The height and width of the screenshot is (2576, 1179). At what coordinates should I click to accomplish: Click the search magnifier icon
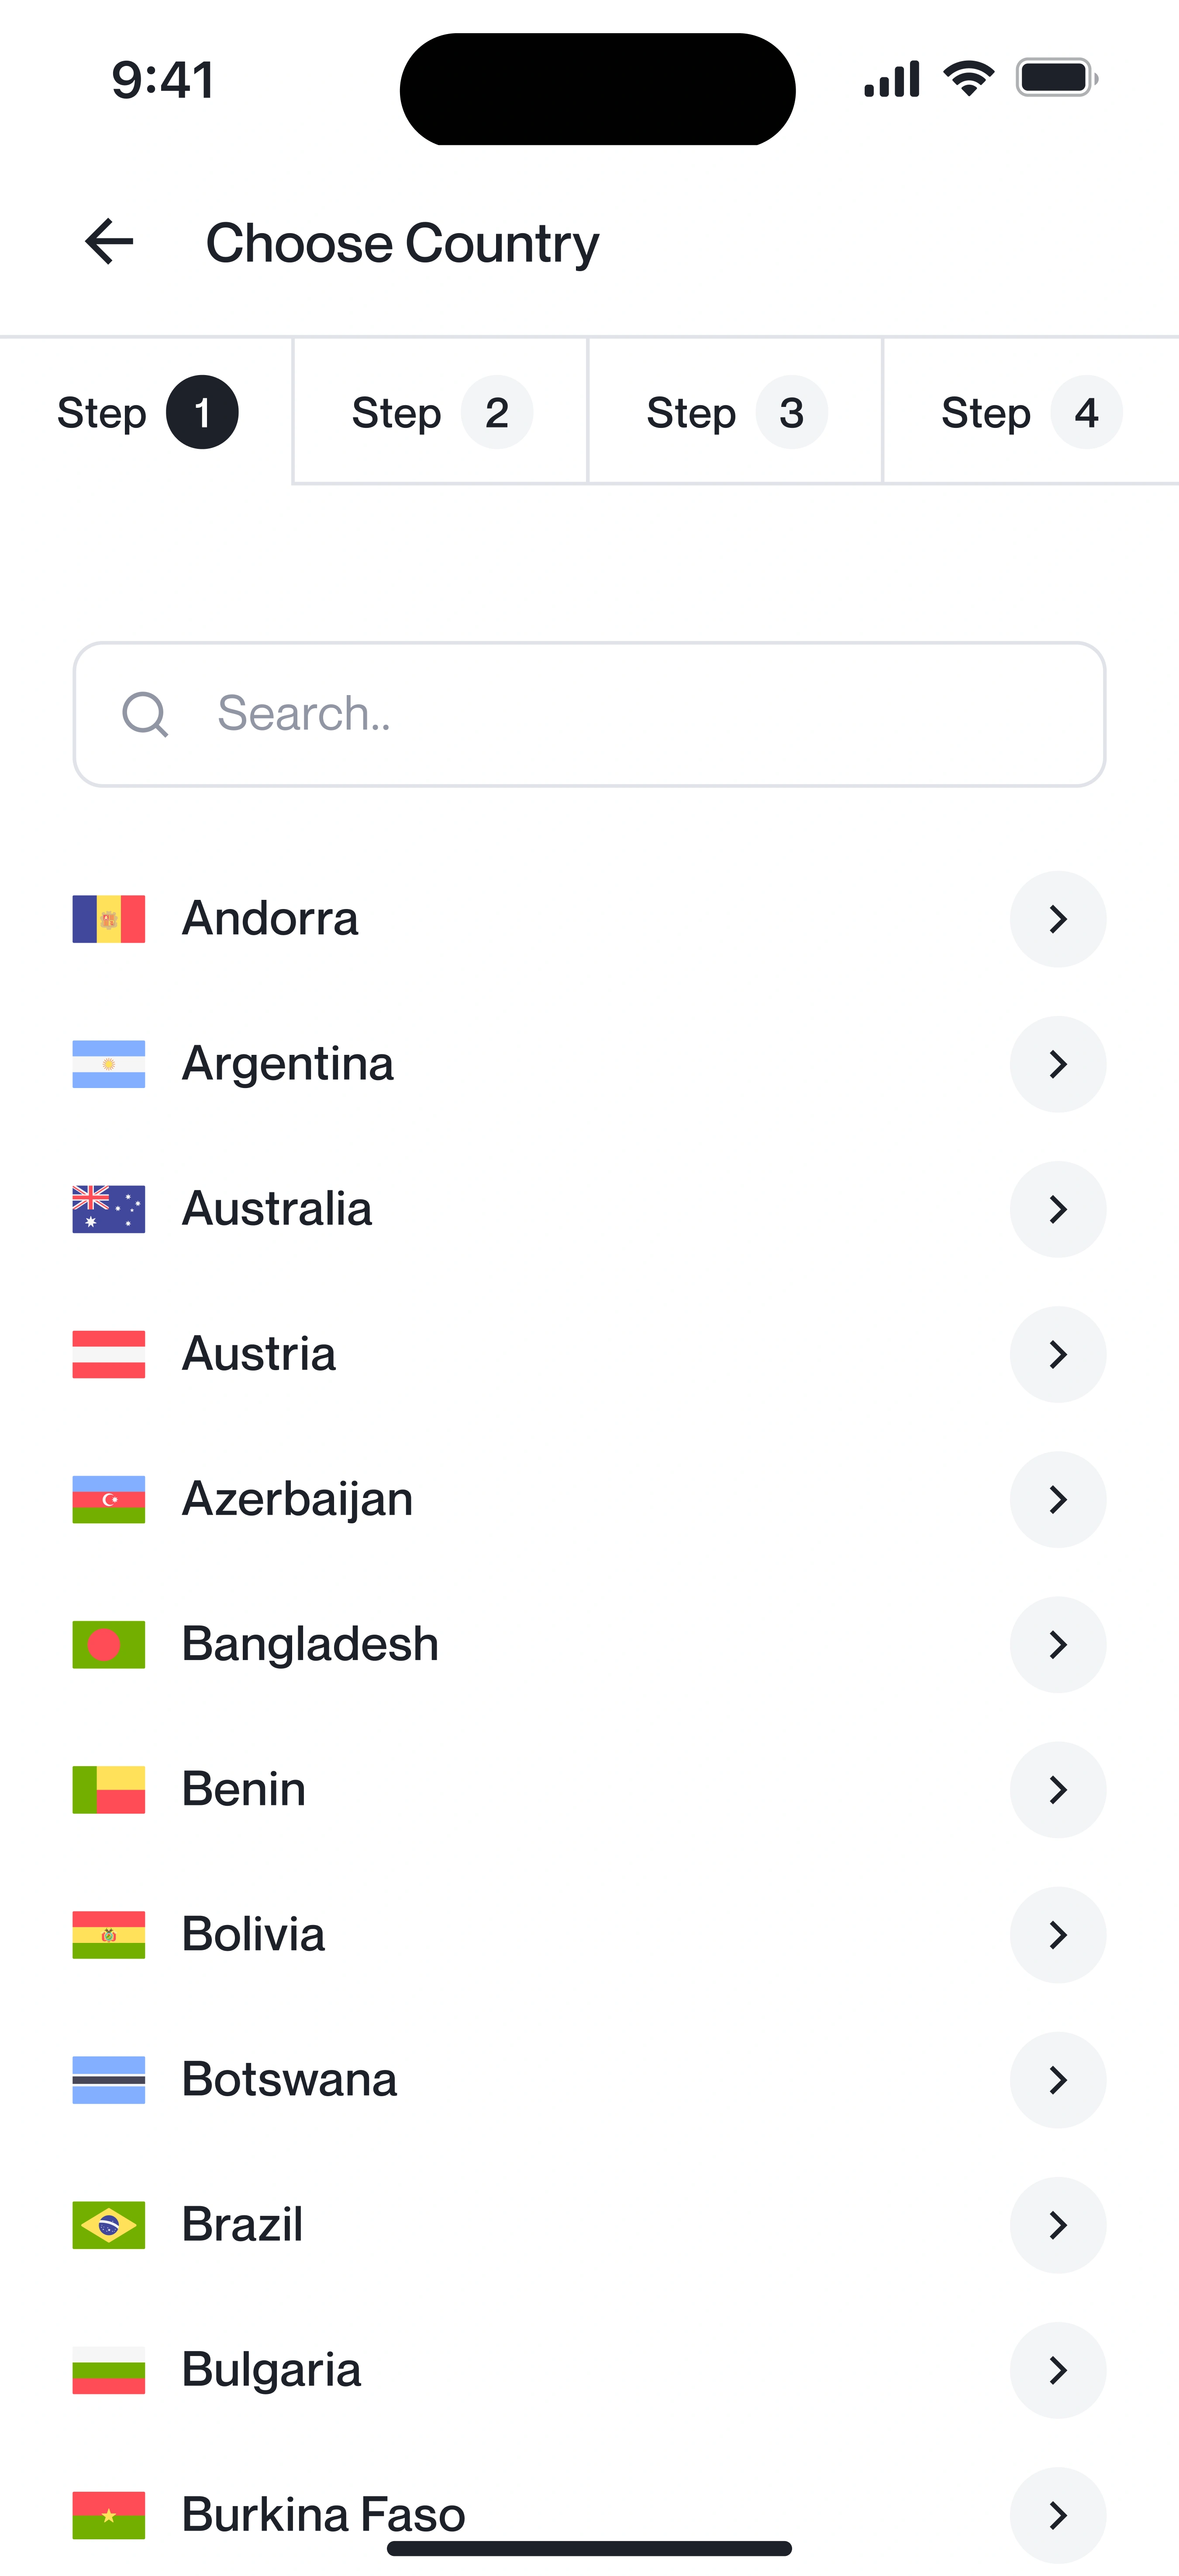coord(145,714)
